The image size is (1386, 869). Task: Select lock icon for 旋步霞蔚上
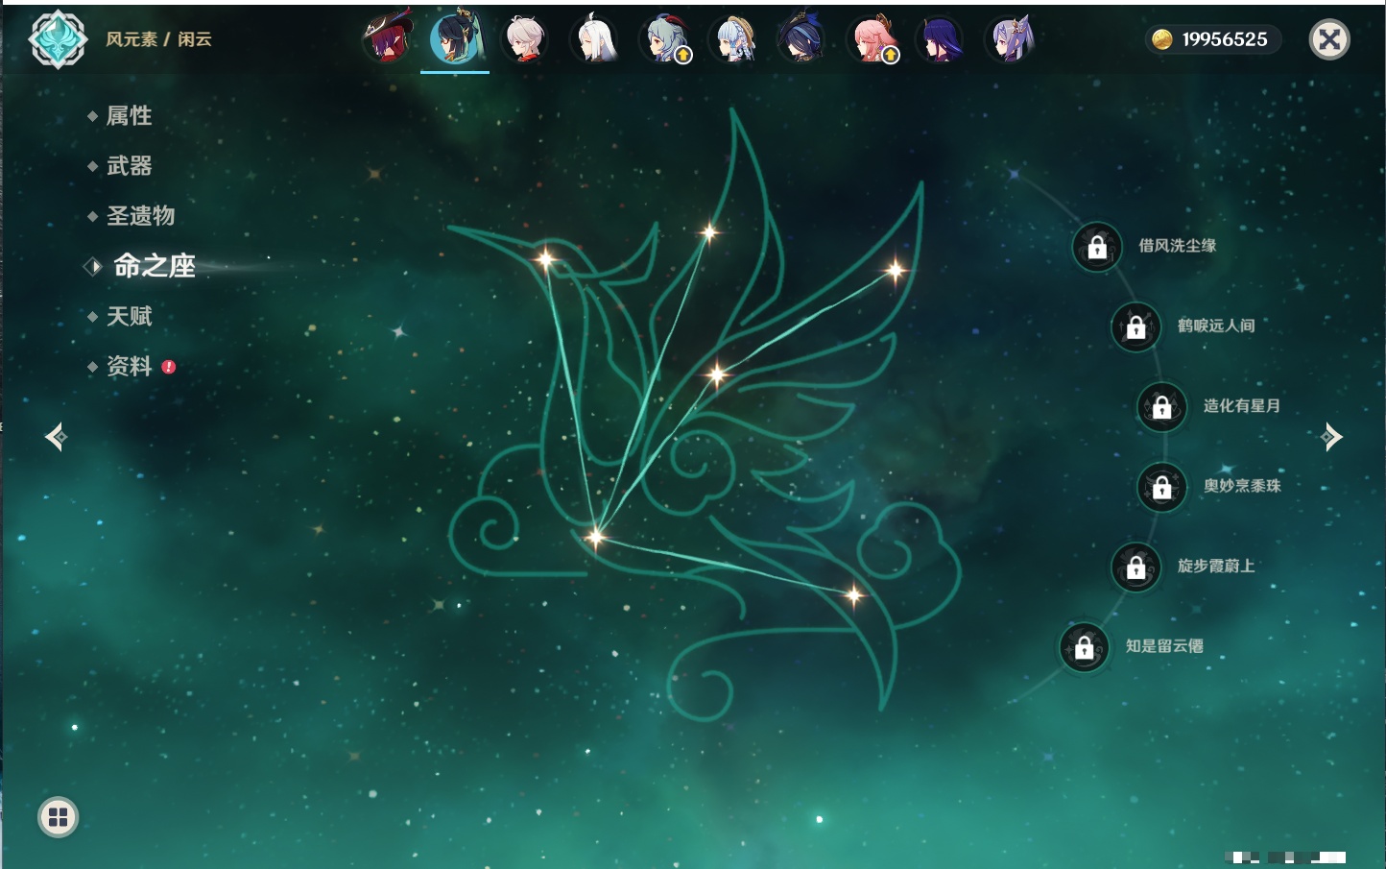click(x=1136, y=567)
